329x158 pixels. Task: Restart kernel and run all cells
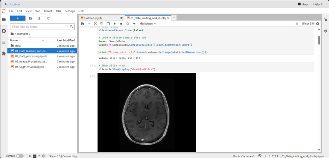click(x=134, y=24)
